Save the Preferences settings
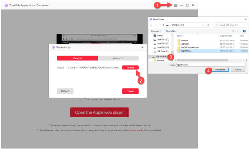The image size is (249, 149). [130, 91]
